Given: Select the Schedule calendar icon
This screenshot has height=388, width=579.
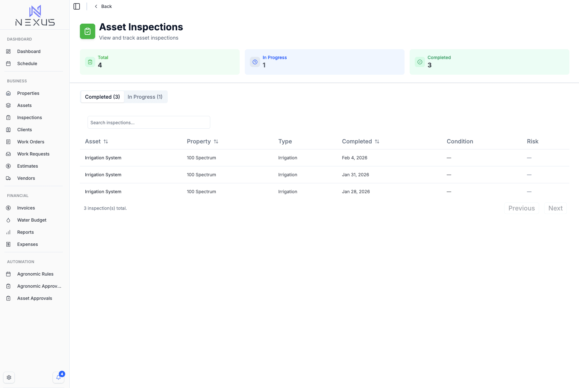Looking at the screenshot, I should click(x=8, y=64).
